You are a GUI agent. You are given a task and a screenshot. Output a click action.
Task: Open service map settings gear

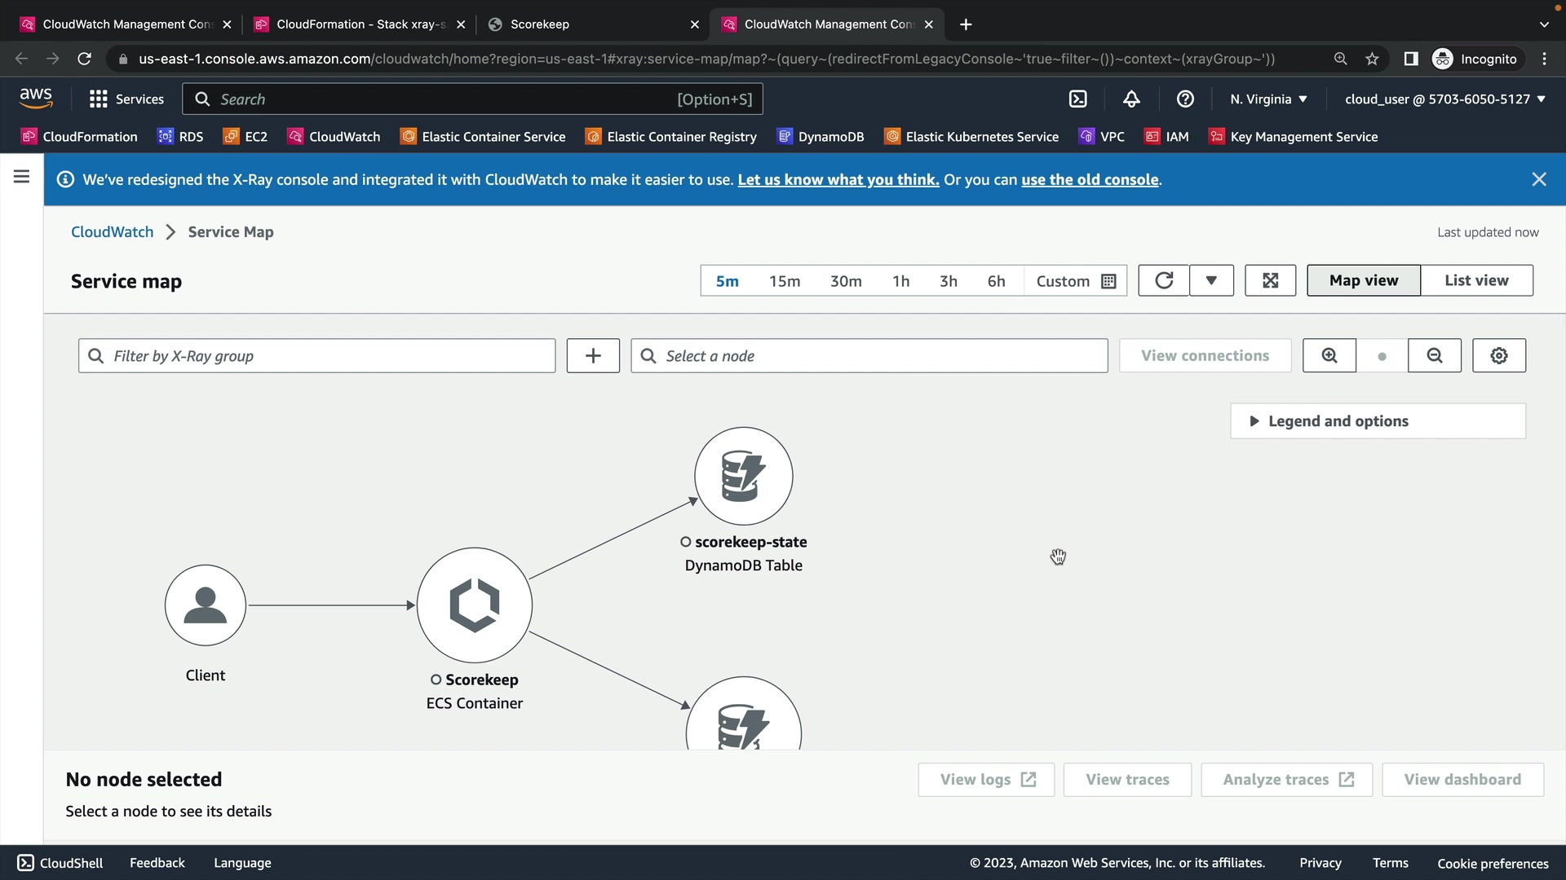[x=1498, y=356]
